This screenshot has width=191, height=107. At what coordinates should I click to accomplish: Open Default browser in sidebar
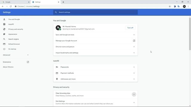14,44
